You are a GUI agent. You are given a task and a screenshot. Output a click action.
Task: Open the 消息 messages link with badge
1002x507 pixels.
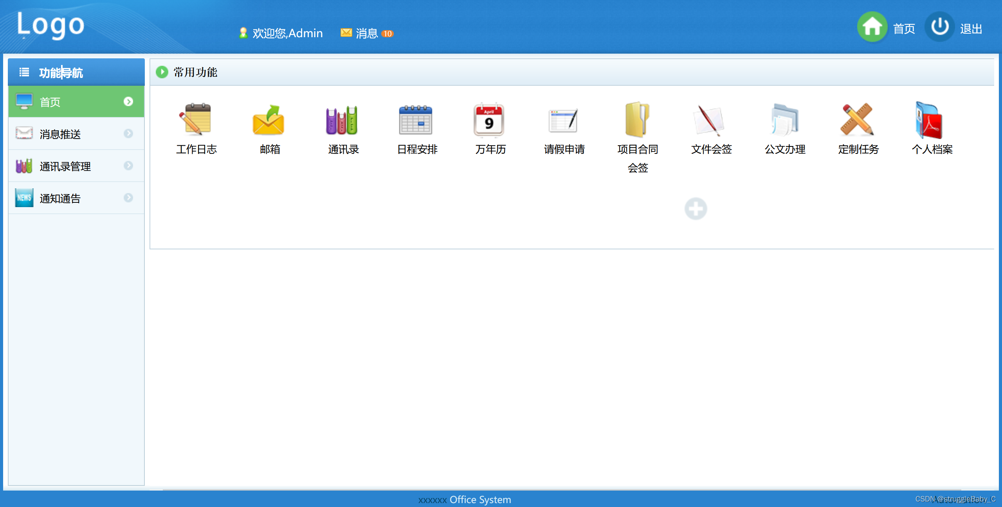pos(366,34)
